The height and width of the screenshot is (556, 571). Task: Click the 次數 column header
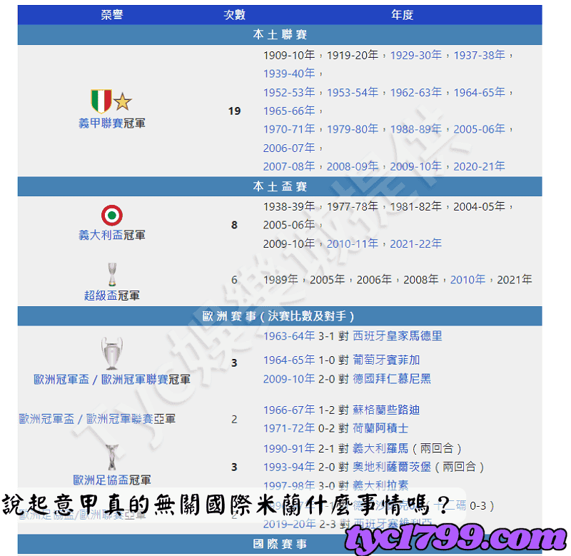tap(235, 15)
